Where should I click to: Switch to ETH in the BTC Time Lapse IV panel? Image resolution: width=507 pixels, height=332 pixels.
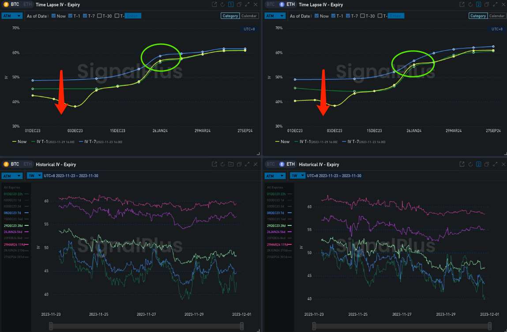point(27,4)
